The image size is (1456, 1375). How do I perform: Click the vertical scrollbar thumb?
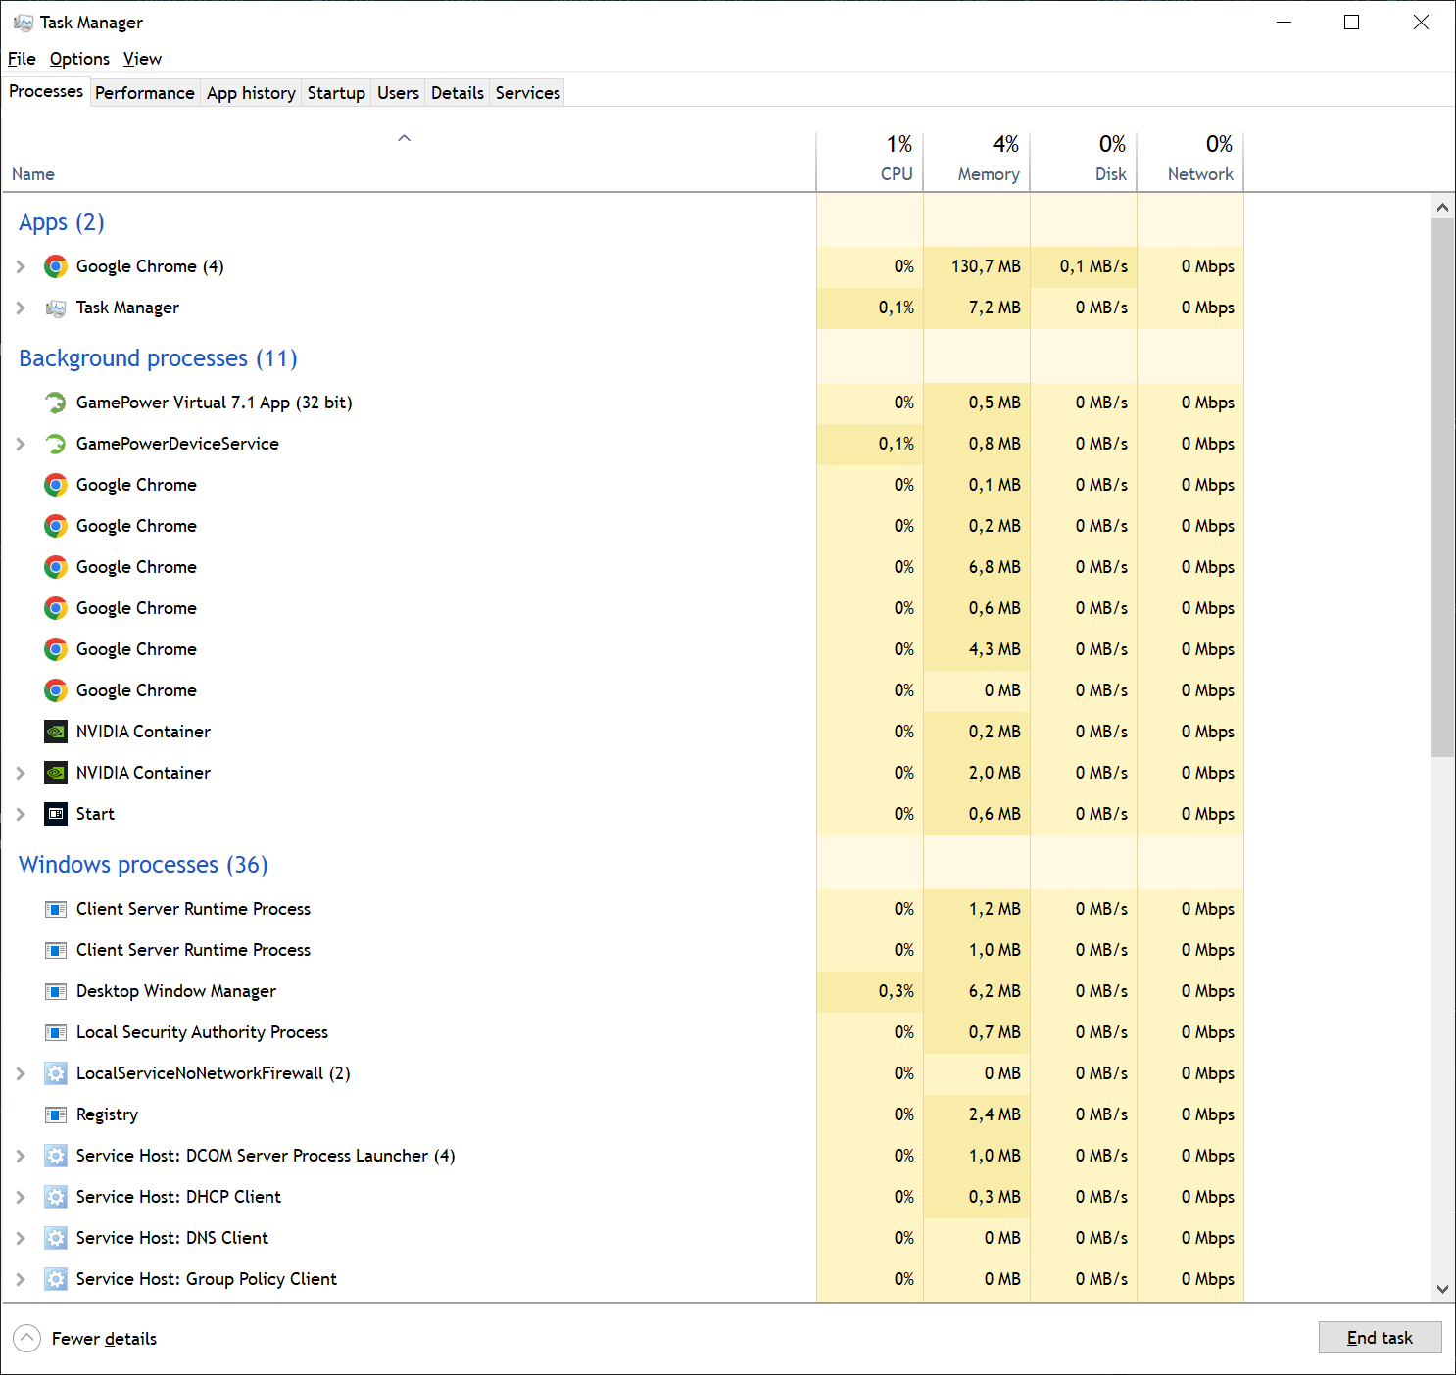coord(1442,488)
